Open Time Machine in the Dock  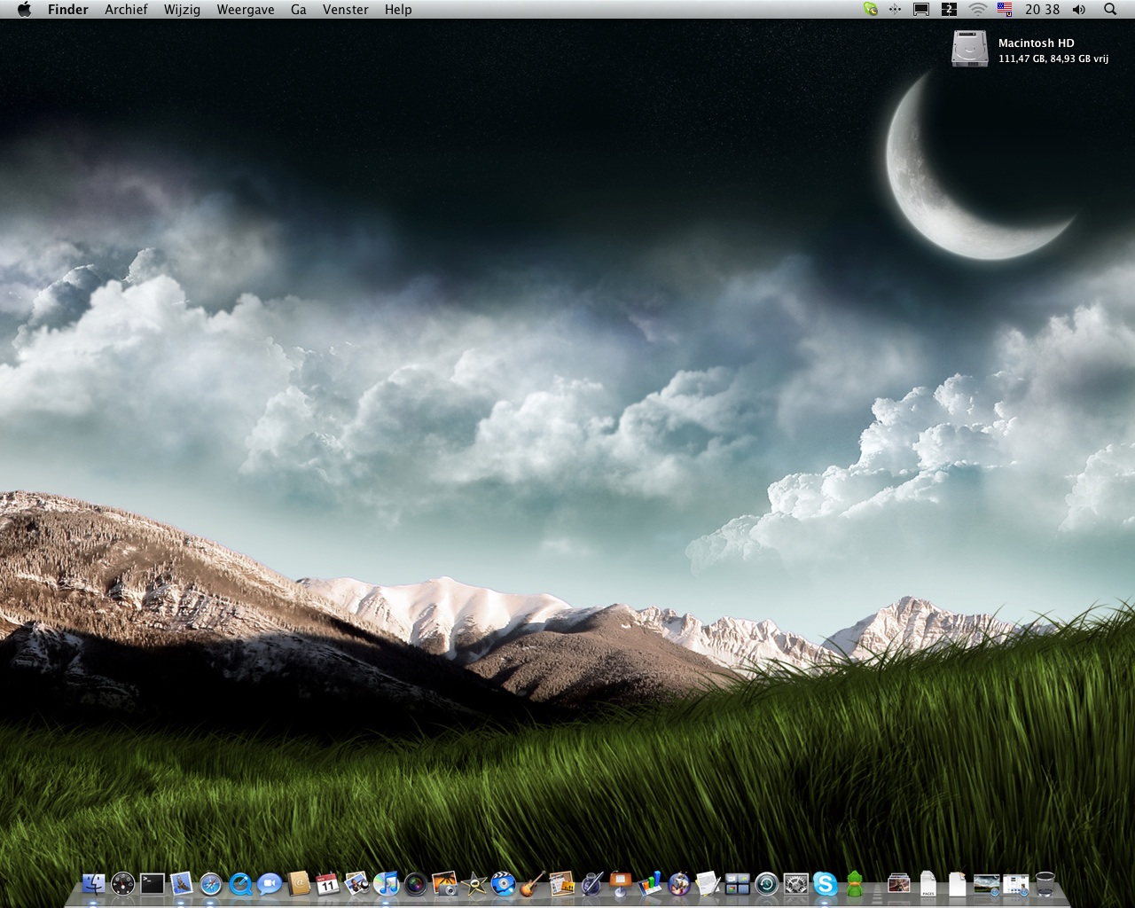pos(767,883)
